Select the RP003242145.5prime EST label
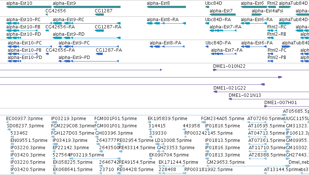309x175 pixels. click(x=208, y=133)
